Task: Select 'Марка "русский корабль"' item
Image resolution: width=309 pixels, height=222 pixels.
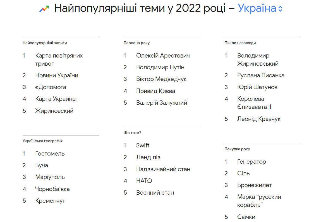Action: point(259,201)
